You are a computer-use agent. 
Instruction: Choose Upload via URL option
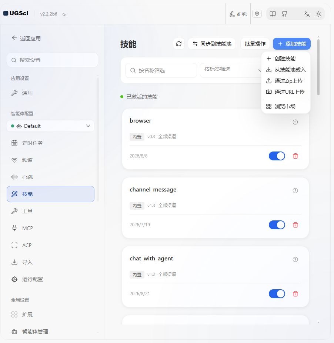[285, 92]
